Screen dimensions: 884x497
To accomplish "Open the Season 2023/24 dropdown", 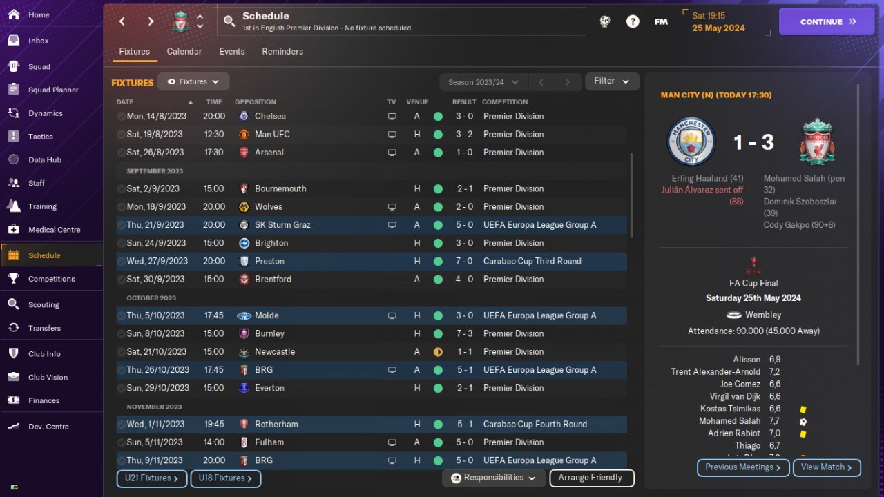I will [483, 82].
